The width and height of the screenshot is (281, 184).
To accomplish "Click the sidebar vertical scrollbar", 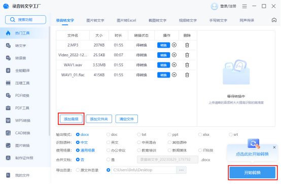I will pos(50,81).
